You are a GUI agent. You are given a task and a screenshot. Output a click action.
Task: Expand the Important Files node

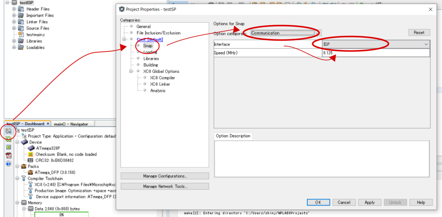tap(14, 15)
